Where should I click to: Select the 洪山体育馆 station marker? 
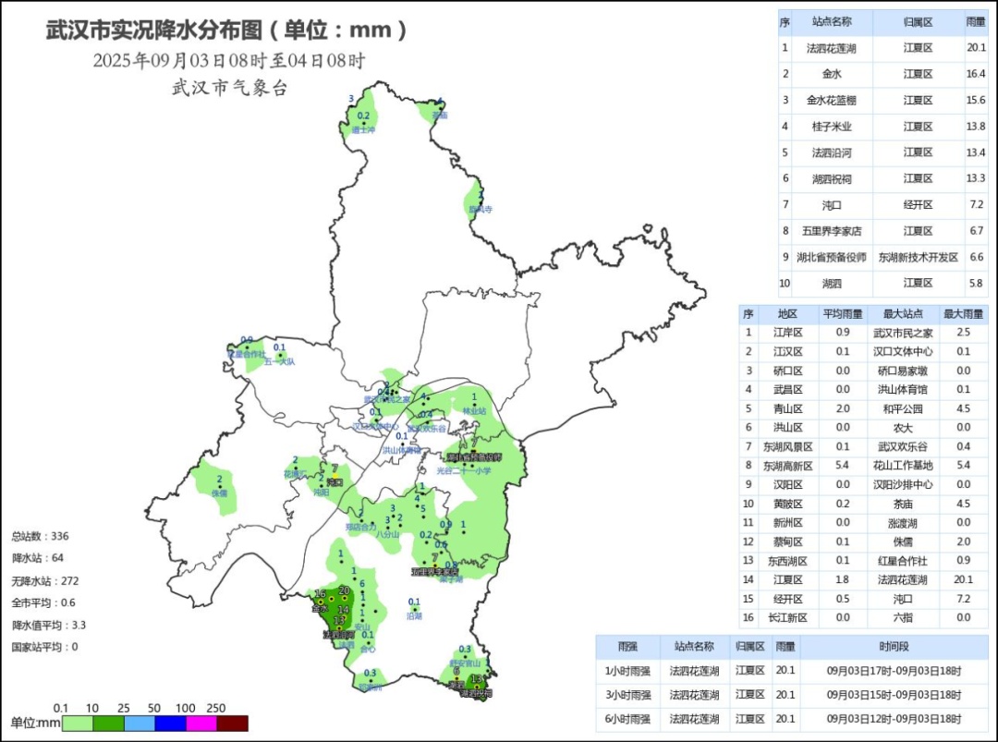coord(403,443)
